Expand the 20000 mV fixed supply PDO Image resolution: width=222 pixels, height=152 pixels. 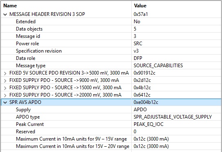point(5,95)
